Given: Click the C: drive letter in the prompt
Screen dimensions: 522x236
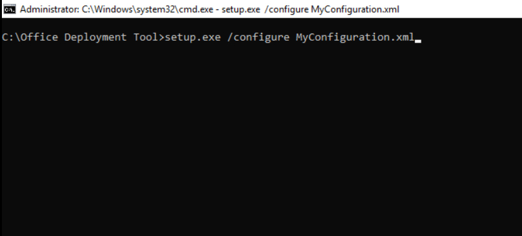Looking at the screenshot, I should point(8,37).
